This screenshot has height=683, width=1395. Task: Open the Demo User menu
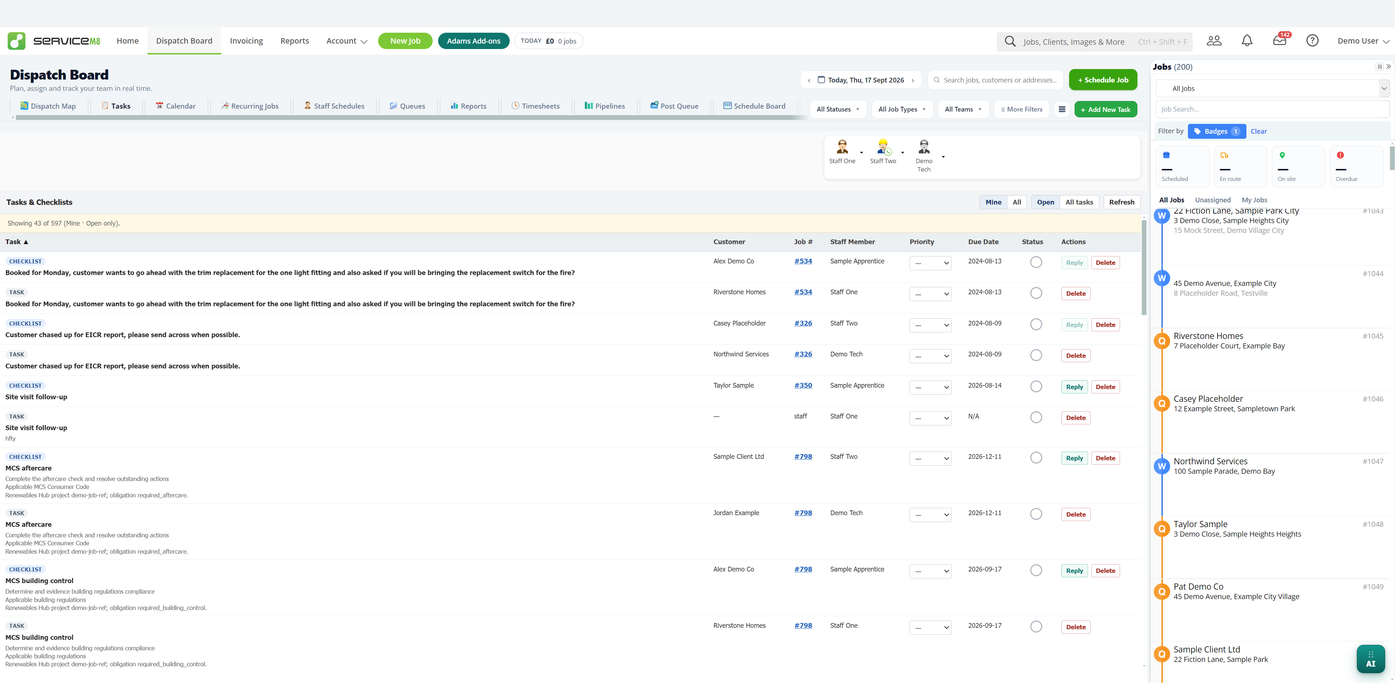click(x=1363, y=41)
